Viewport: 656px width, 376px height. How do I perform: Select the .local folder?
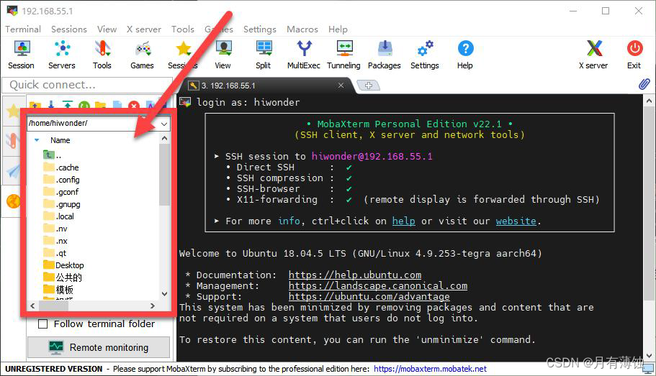pyautogui.click(x=58, y=216)
